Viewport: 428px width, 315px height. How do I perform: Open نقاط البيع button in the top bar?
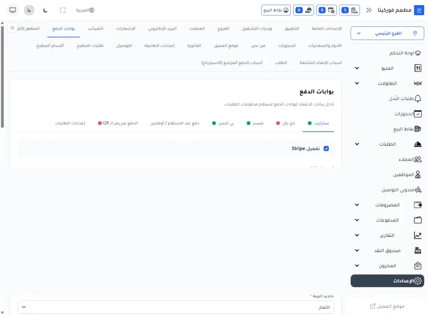point(276,9)
